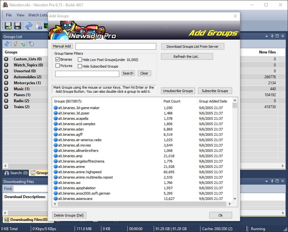Select alt.binaries.asianscans group
Screen dimensions: 288x232
[x=75, y=199]
